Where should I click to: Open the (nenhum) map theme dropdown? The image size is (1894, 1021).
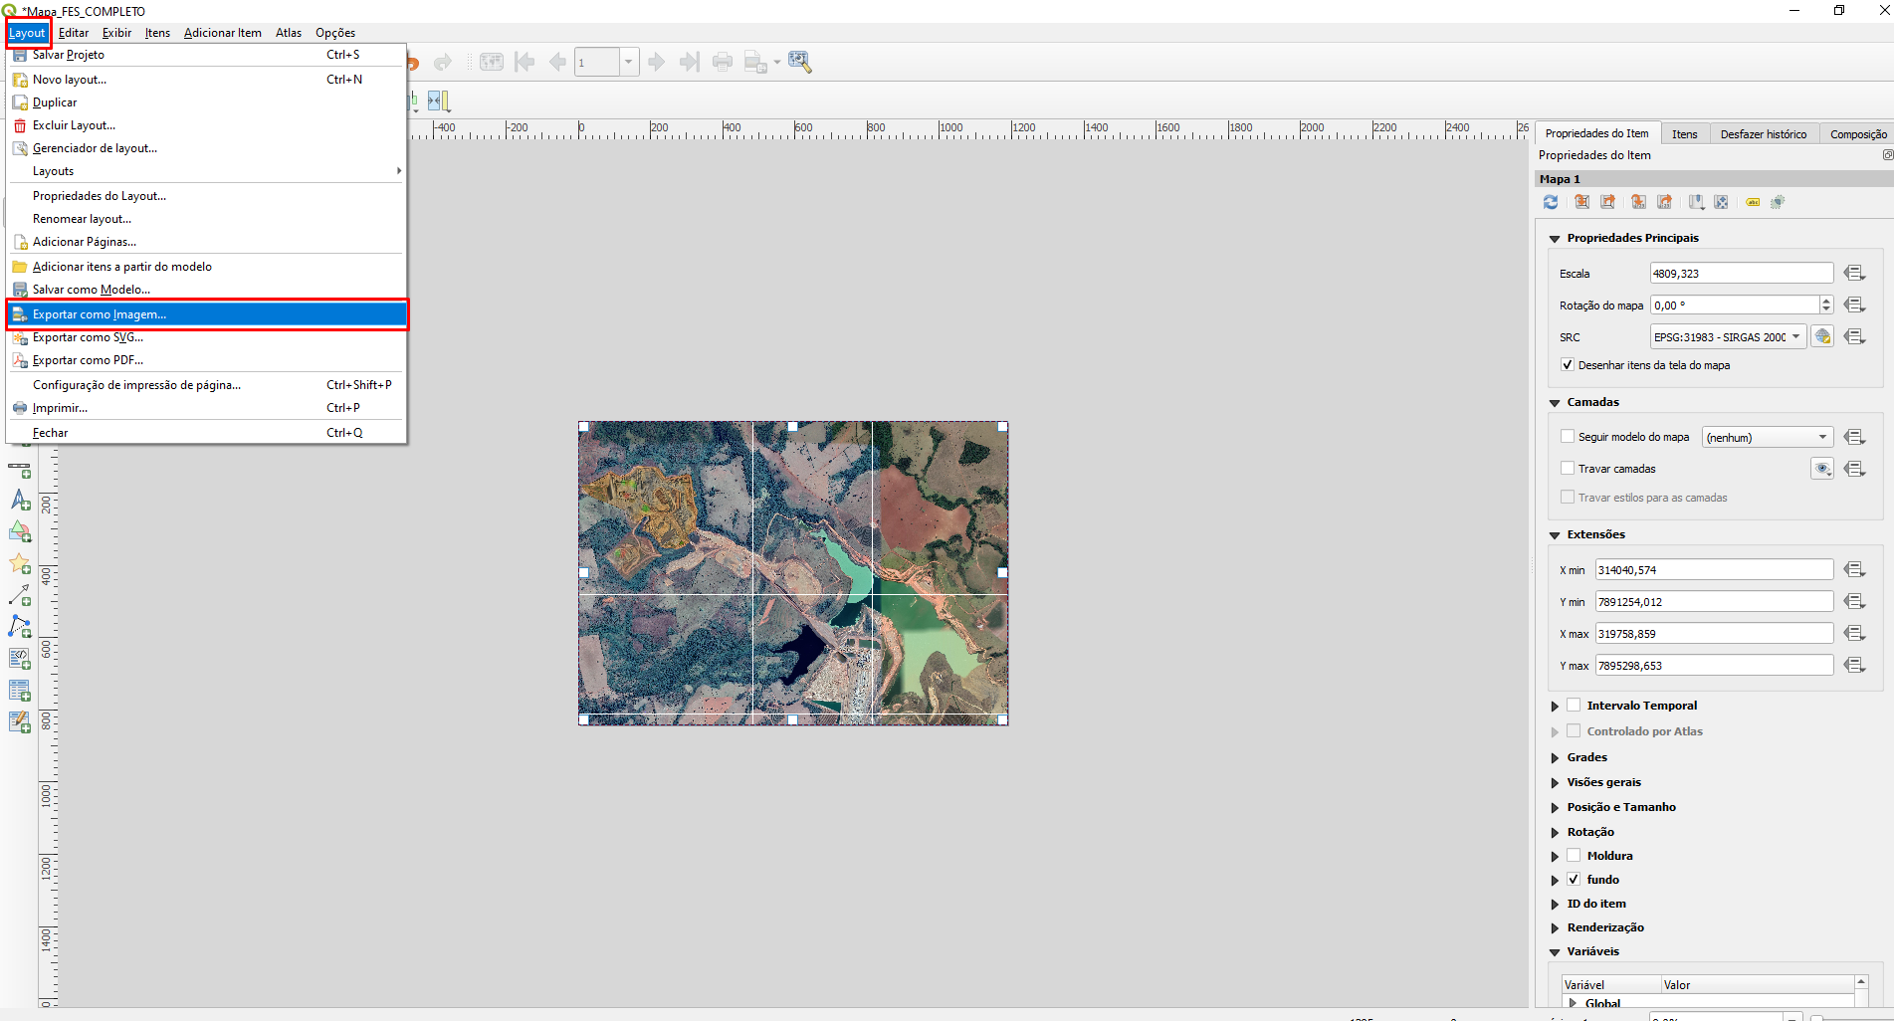coord(1768,437)
